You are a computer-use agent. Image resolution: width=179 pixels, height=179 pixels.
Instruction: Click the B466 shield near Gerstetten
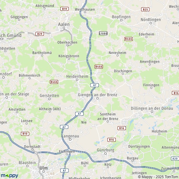54,82
